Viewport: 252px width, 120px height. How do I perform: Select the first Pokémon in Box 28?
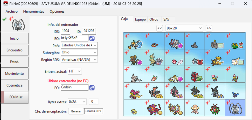click(x=134, y=41)
